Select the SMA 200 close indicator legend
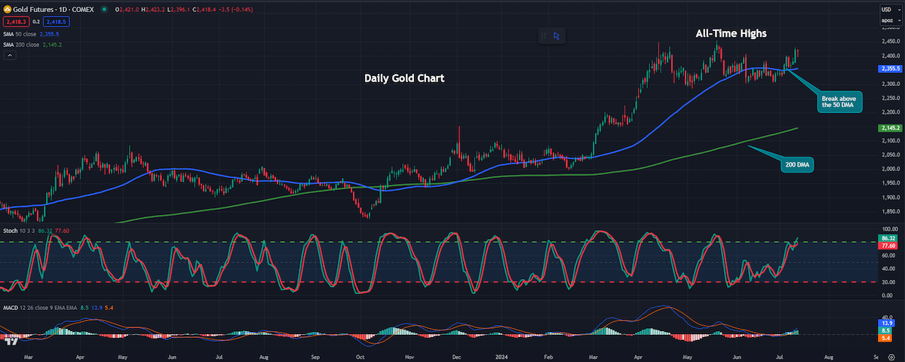The image size is (905, 362). [x=33, y=44]
